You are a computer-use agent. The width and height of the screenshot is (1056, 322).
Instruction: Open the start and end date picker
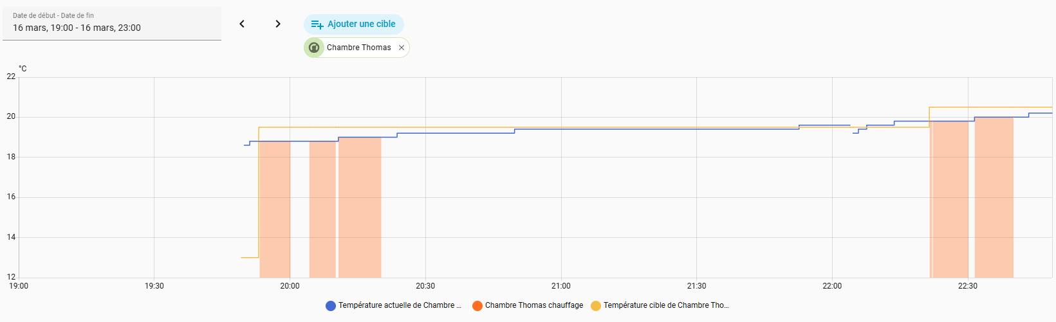(x=112, y=24)
